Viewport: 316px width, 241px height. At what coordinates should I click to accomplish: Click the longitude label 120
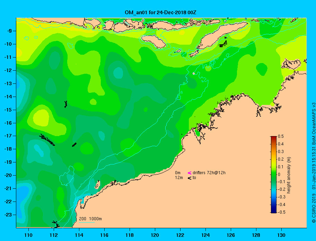[x=155, y=235]
